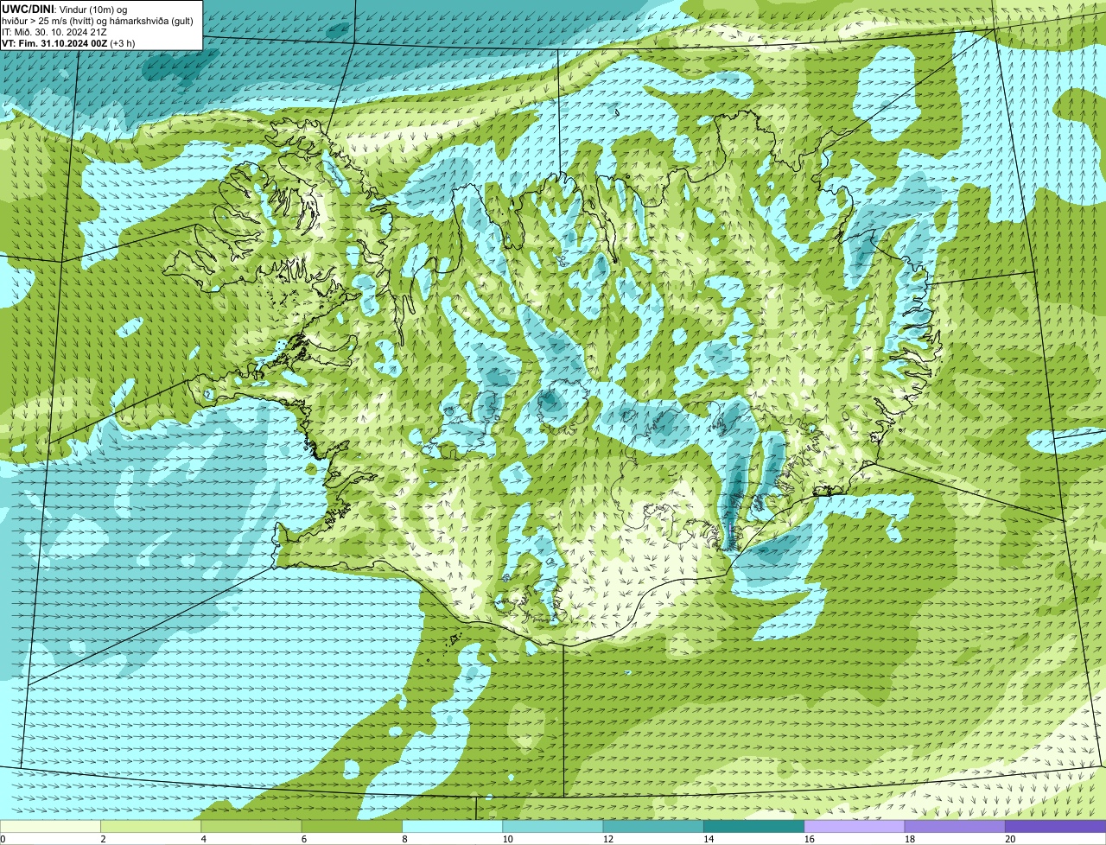Click the purple 18–20 legend swatch

(955, 827)
